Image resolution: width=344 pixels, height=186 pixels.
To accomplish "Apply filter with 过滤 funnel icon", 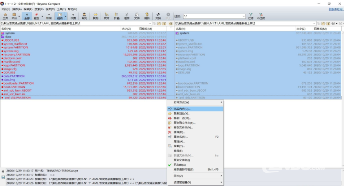I will [251, 16].
